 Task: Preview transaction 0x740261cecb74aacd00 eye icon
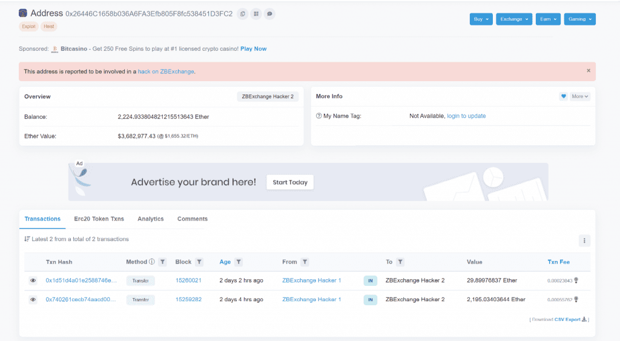[33, 299]
